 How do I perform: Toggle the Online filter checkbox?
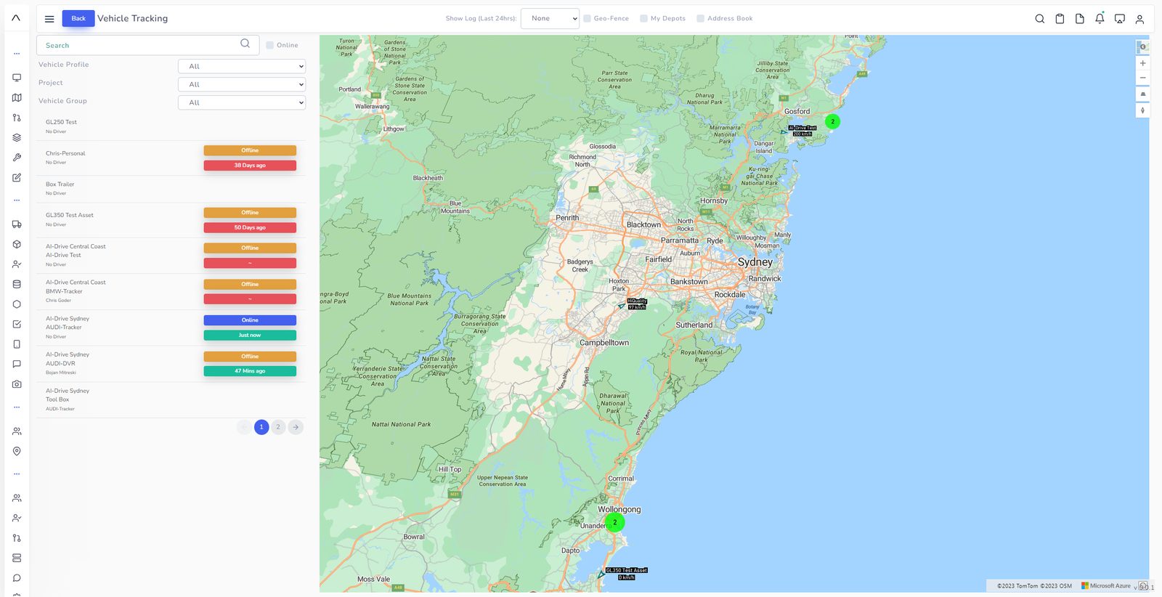coord(270,45)
